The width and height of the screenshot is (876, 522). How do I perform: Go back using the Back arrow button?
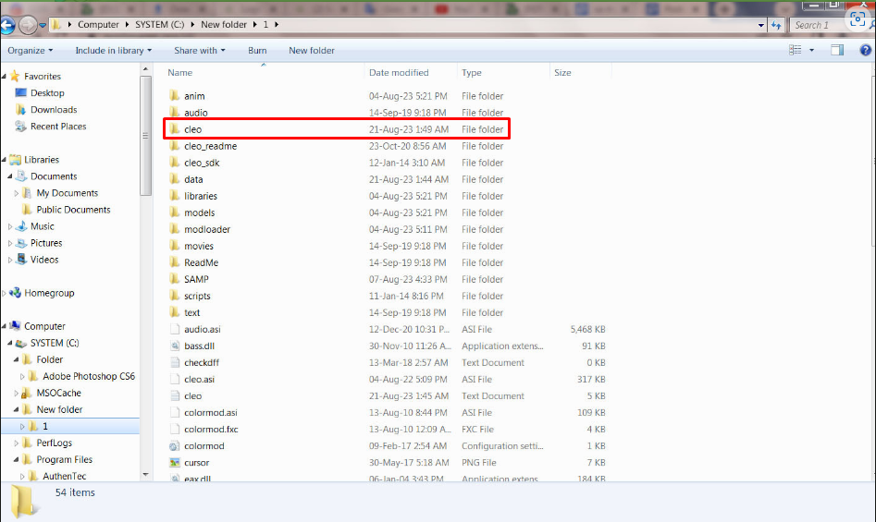7,25
